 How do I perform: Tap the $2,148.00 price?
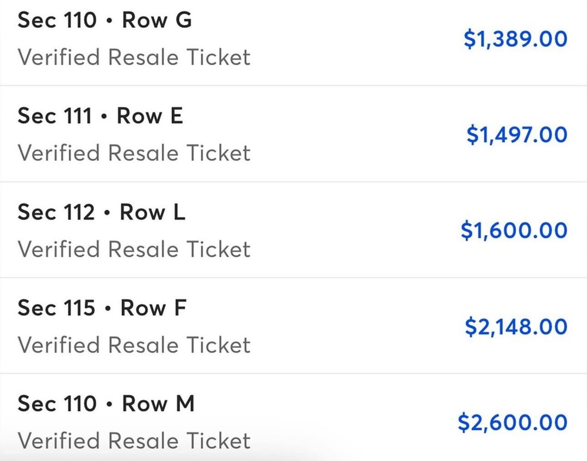point(516,327)
